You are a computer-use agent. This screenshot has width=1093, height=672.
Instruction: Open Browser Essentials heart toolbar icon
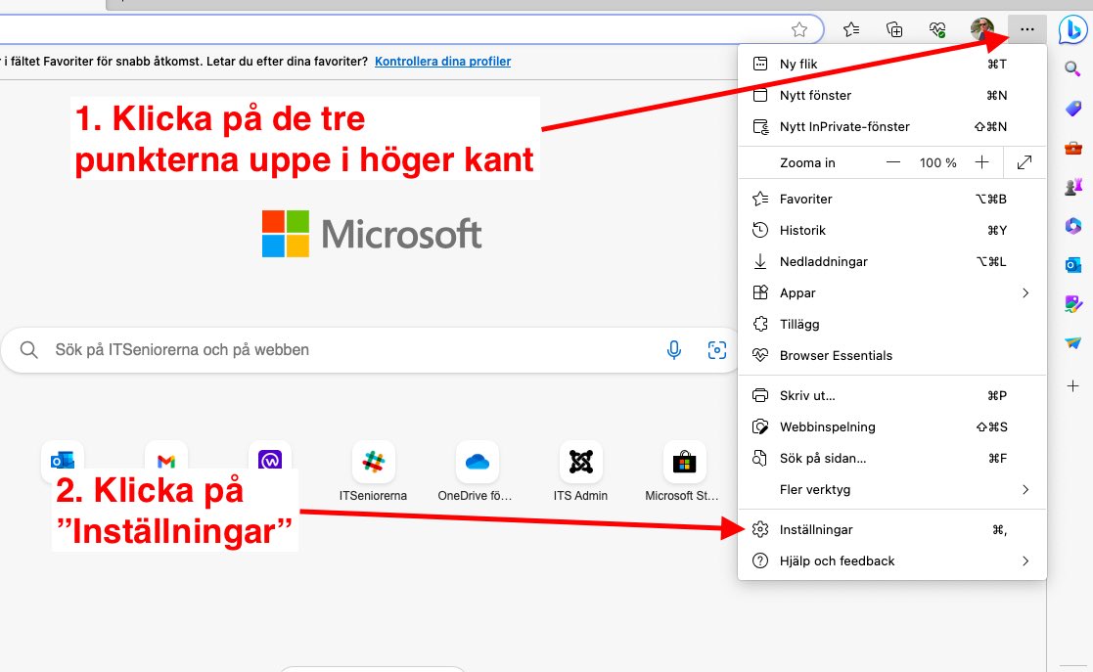pyautogui.click(x=937, y=29)
